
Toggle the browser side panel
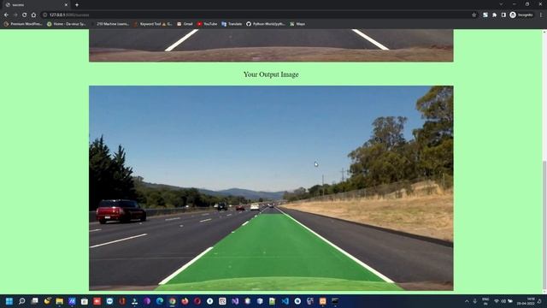coord(503,15)
